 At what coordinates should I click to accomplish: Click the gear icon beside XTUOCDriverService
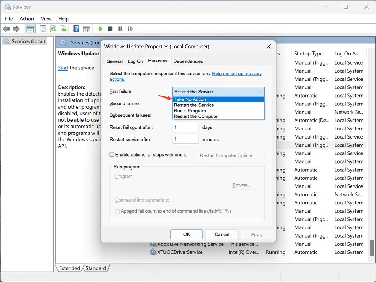153,252
